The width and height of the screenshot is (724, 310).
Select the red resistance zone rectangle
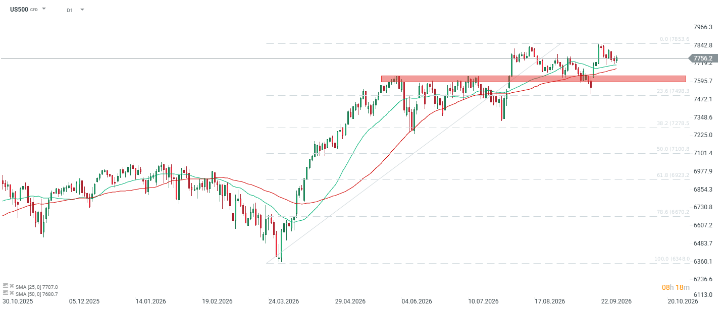(x=533, y=79)
